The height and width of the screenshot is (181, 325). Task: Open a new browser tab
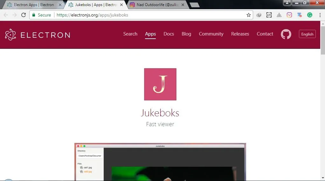[194, 5]
